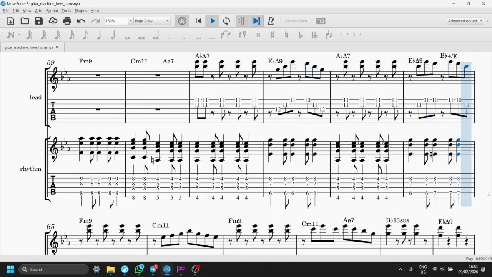Toggle play repeats
The height and width of the screenshot is (277, 492).
[x=241, y=21]
